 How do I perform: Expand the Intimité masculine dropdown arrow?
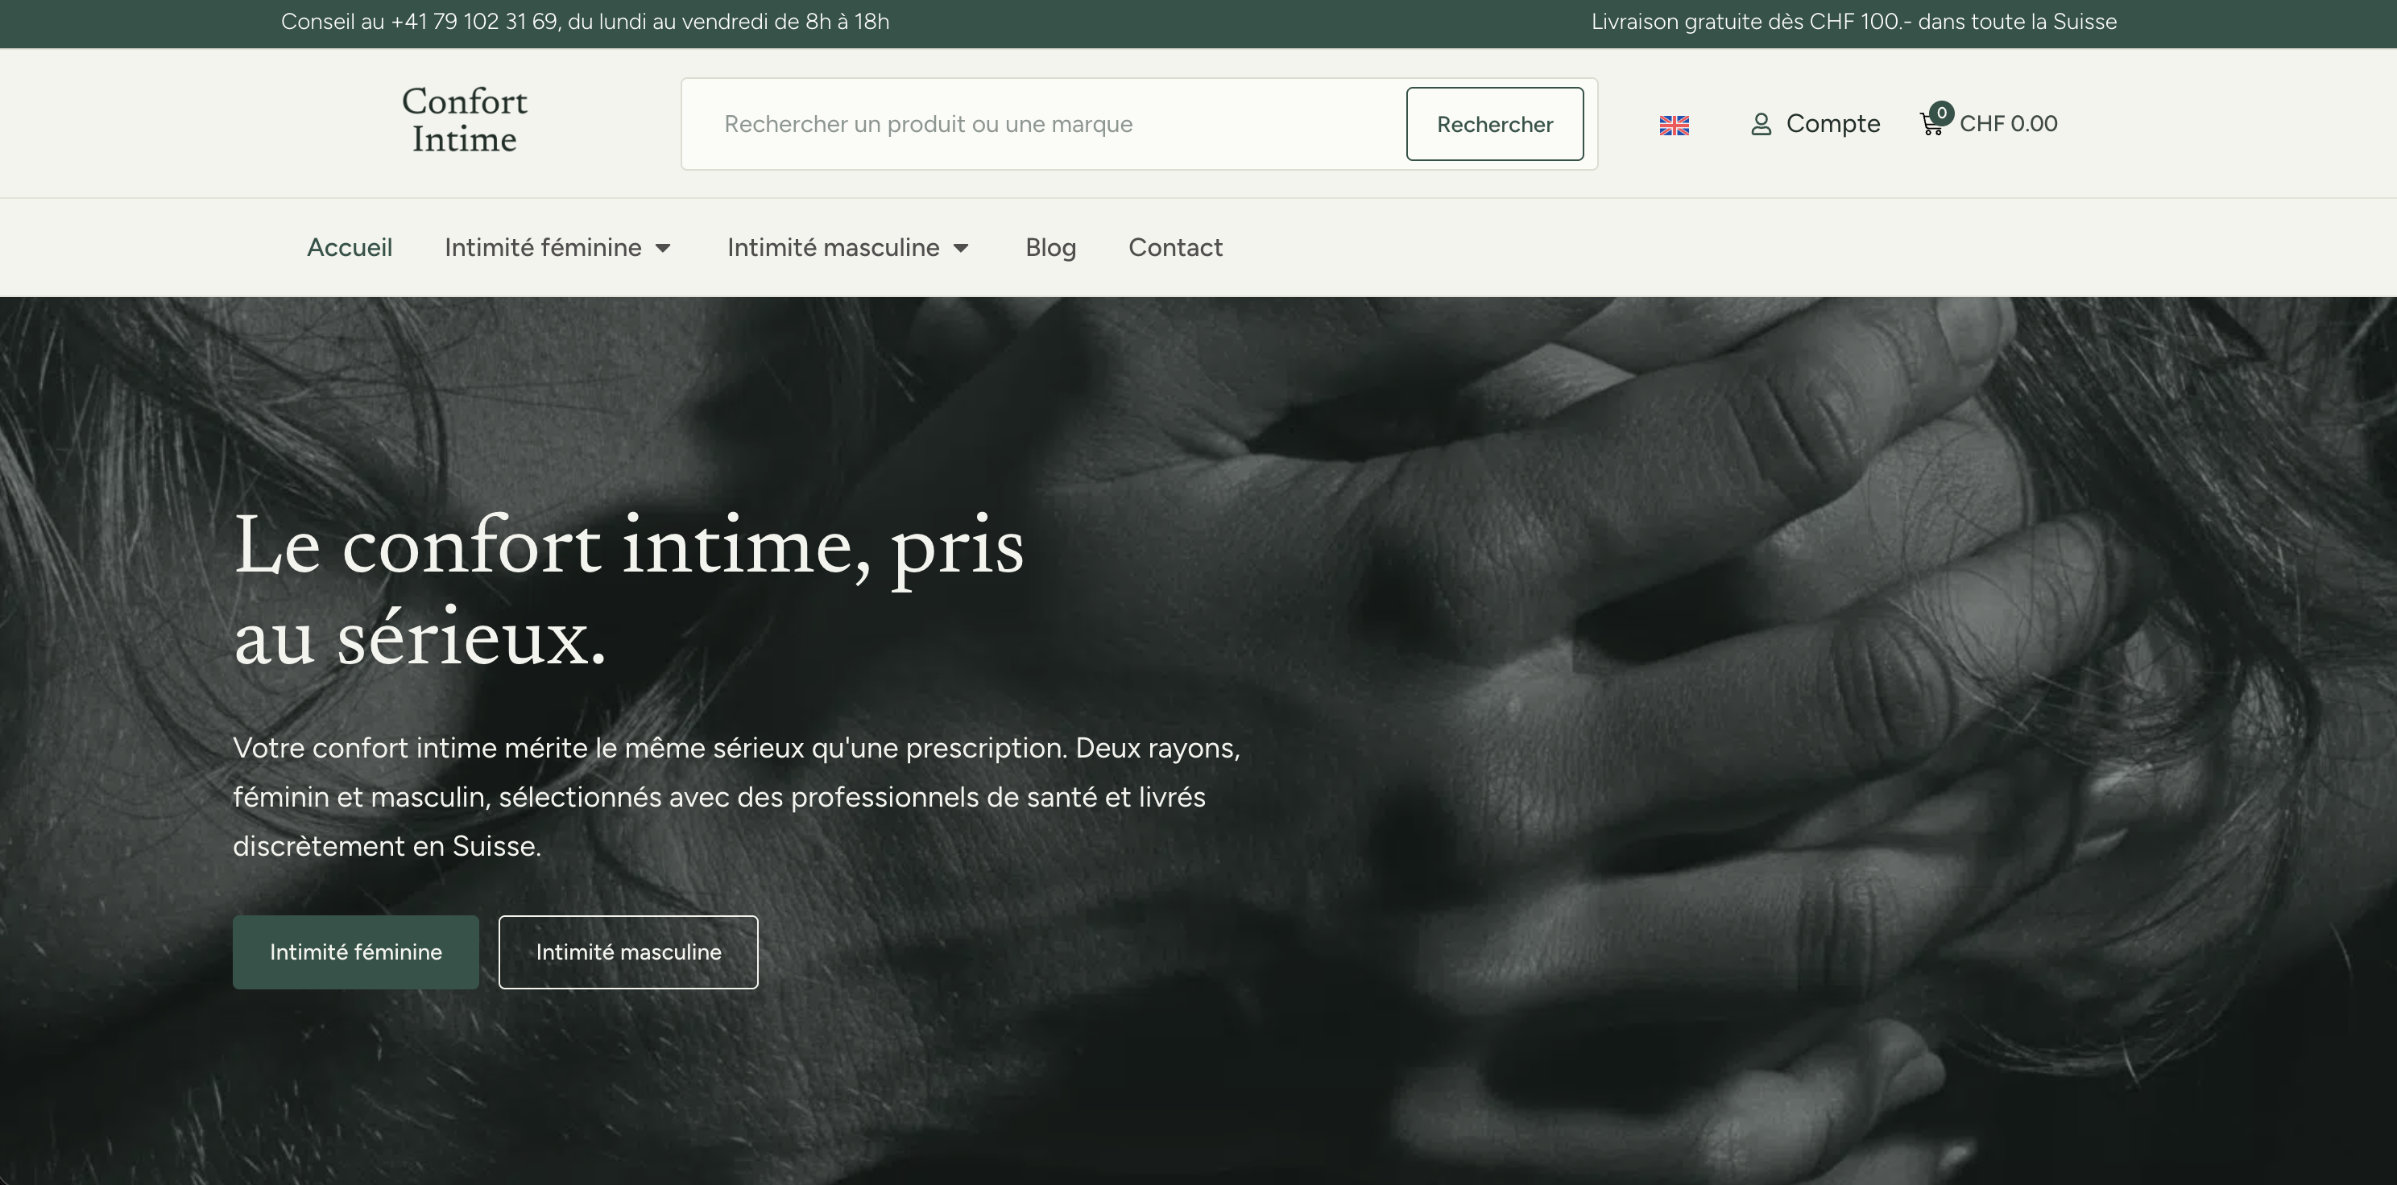point(961,248)
